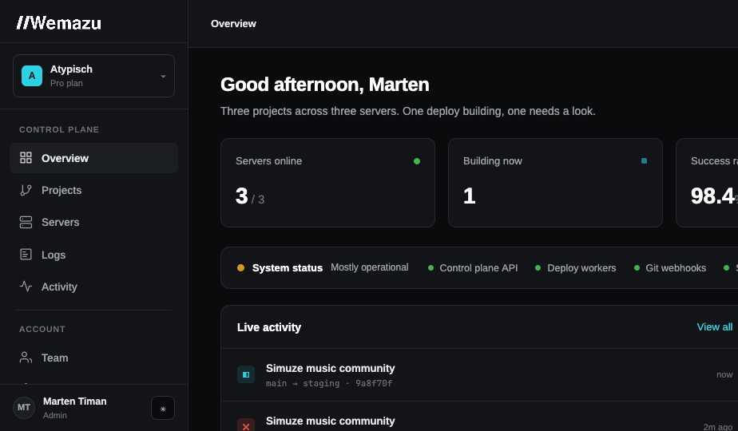Image resolution: width=738 pixels, height=431 pixels.
Task: Click the yellow System status indicator dot
Action: tap(240, 267)
